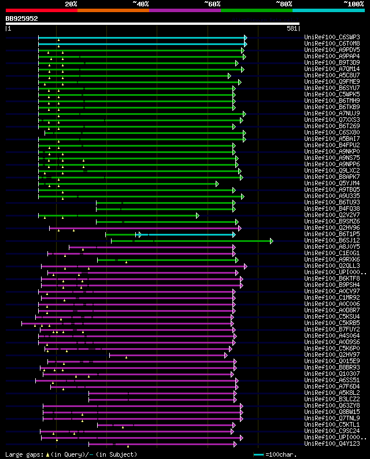This screenshot has width=370, height=459.
Task: Select the UniRef100_Q2HV96 label
Action: click(332, 227)
